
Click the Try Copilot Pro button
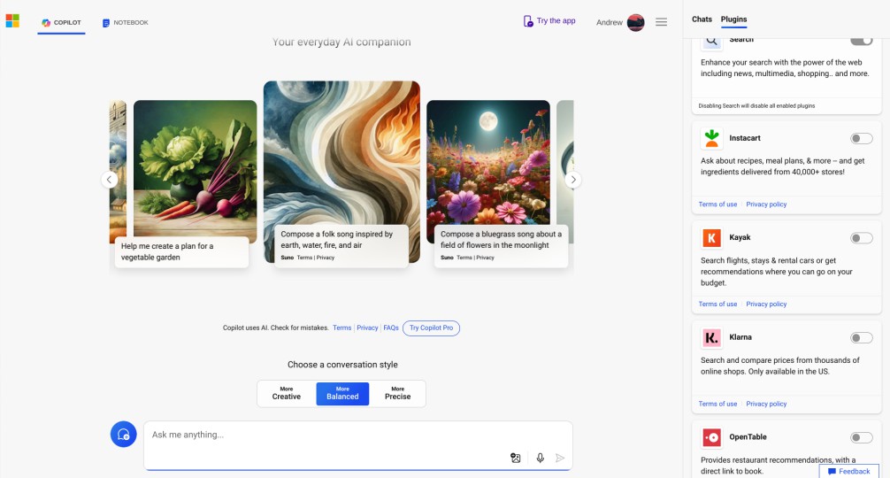tap(431, 328)
